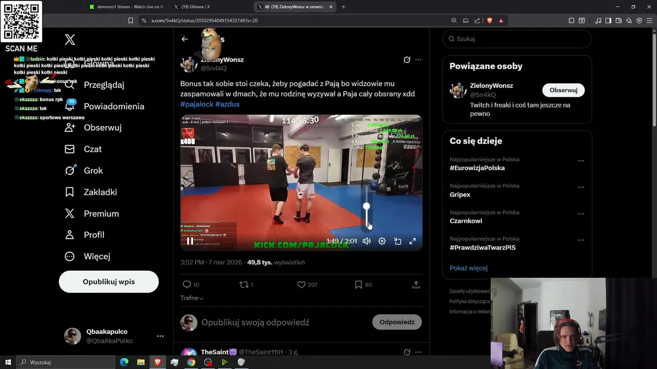Click the reply field Opublikuj swoją odpowiedź
This screenshot has height=369, width=657.
click(x=255, y=322)
